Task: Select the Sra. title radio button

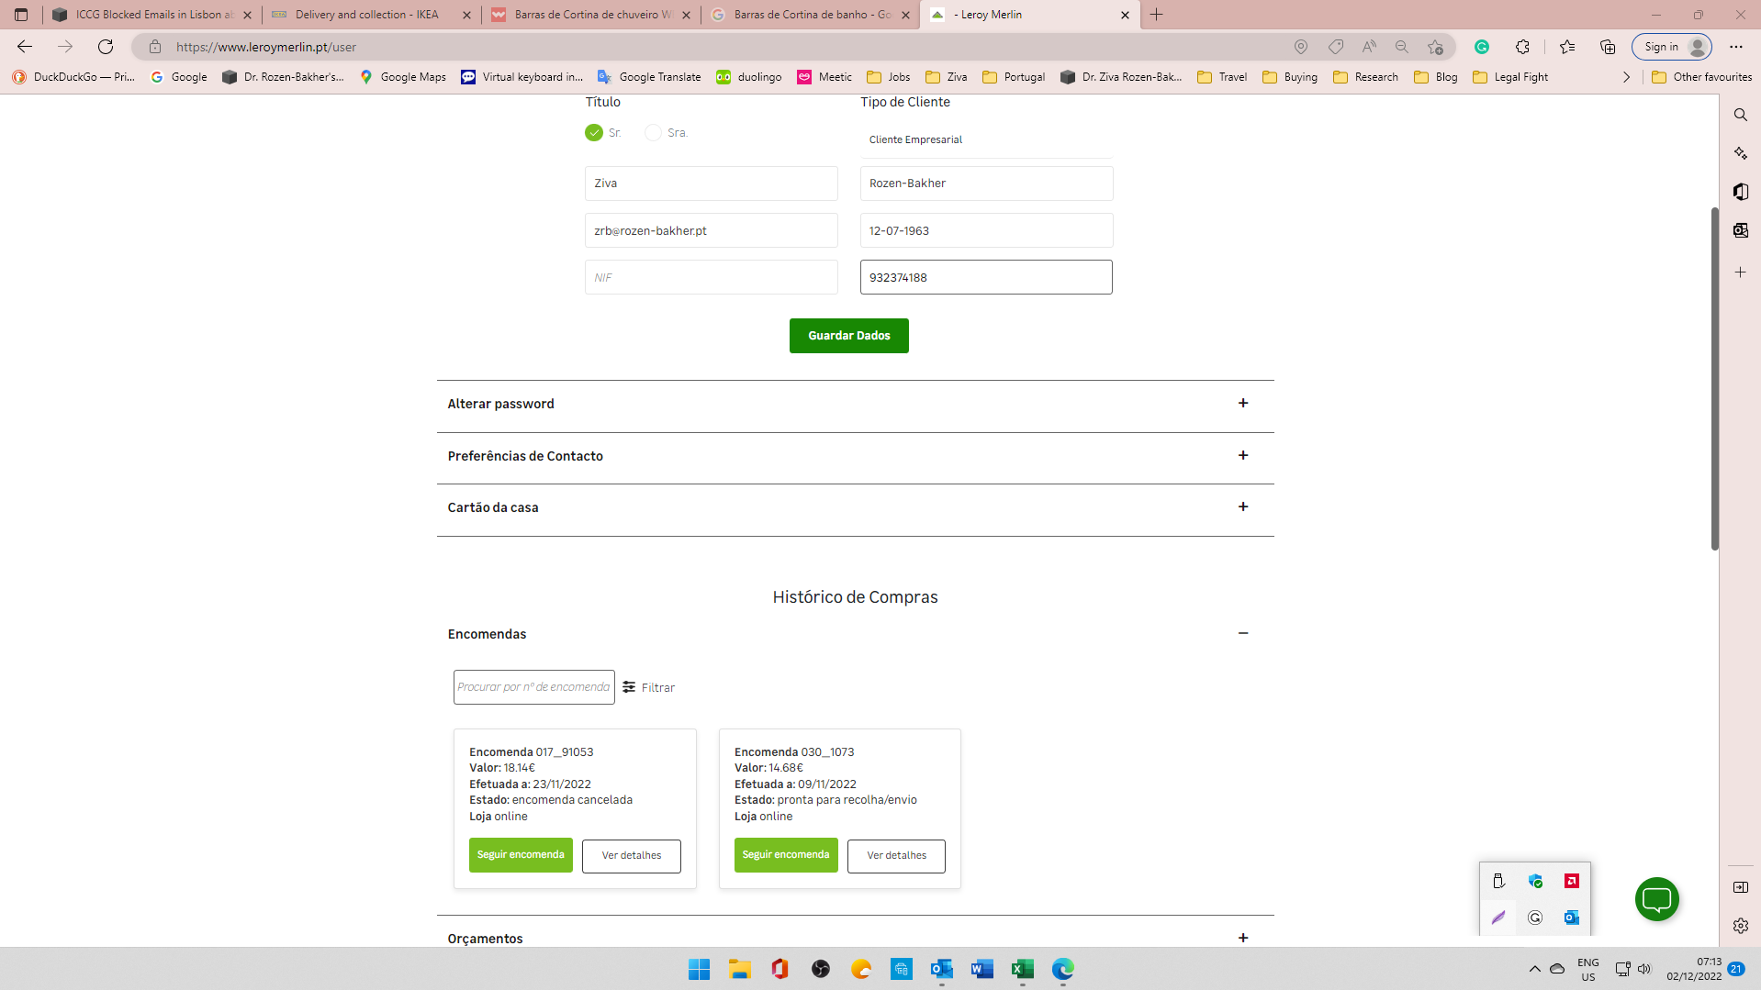Action: pos(653,133)
